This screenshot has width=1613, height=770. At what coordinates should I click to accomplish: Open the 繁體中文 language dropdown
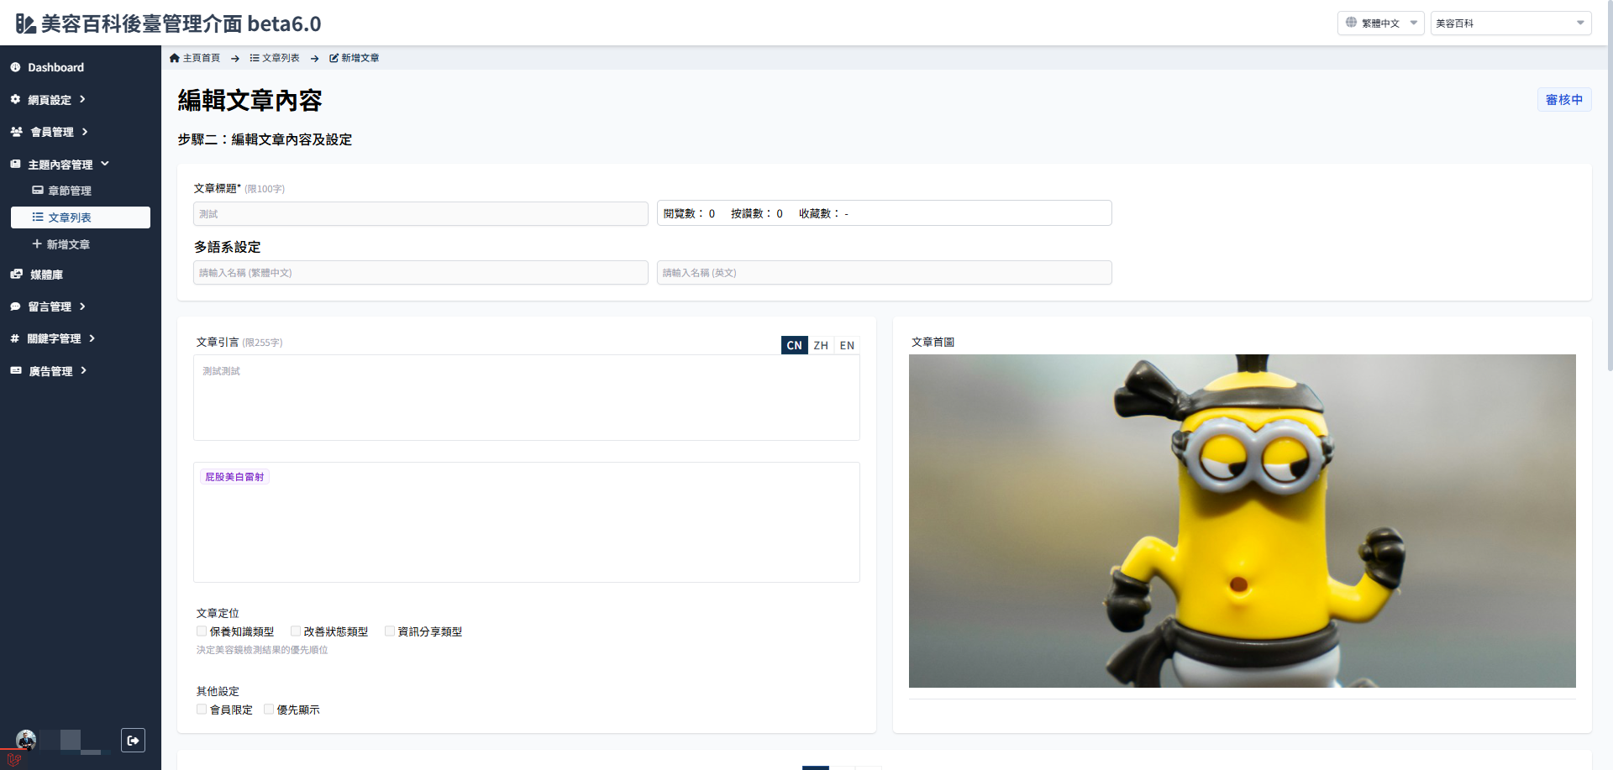click(1380, 24)
